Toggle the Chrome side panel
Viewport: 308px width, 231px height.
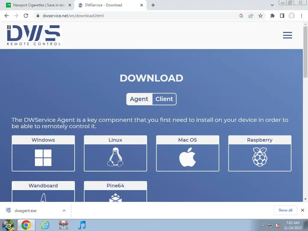click(282, 16)
